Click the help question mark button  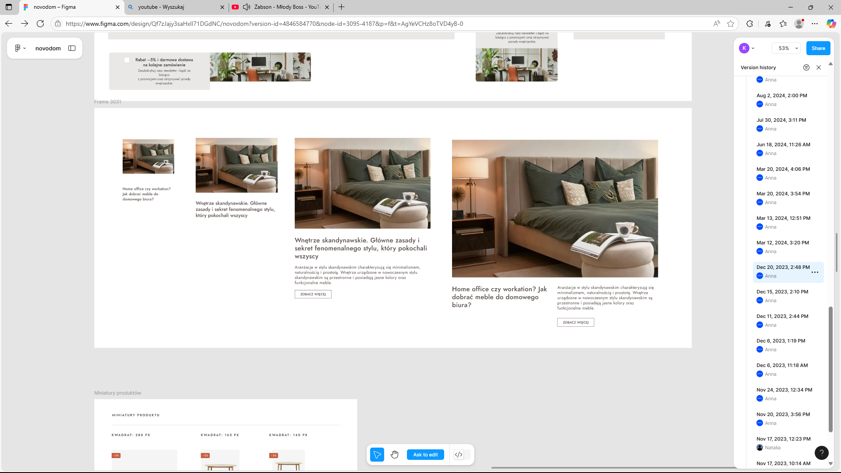click(821, 453)
